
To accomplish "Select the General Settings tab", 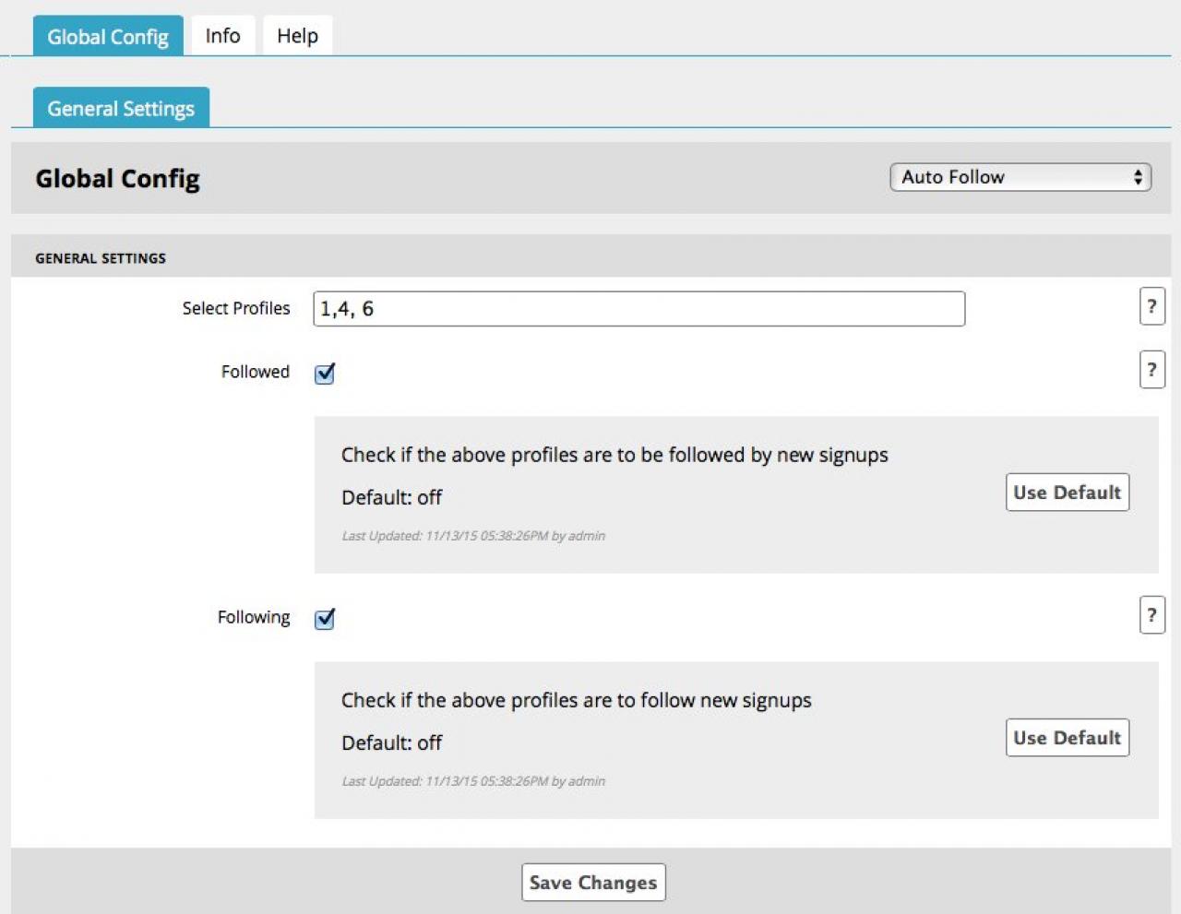I will [x=121, y=109].
